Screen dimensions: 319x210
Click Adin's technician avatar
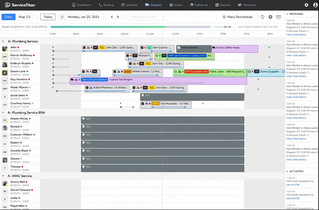point(5,49)
